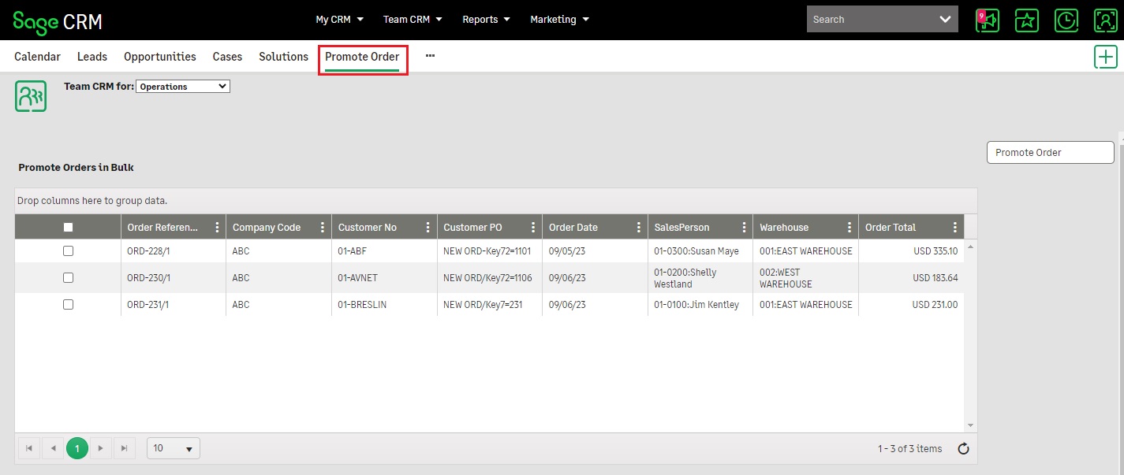Image resolution: width=1124 pixels, height=475 pixels.
Task: Click the Promote Order button
Action: [x=1050, y=152]
